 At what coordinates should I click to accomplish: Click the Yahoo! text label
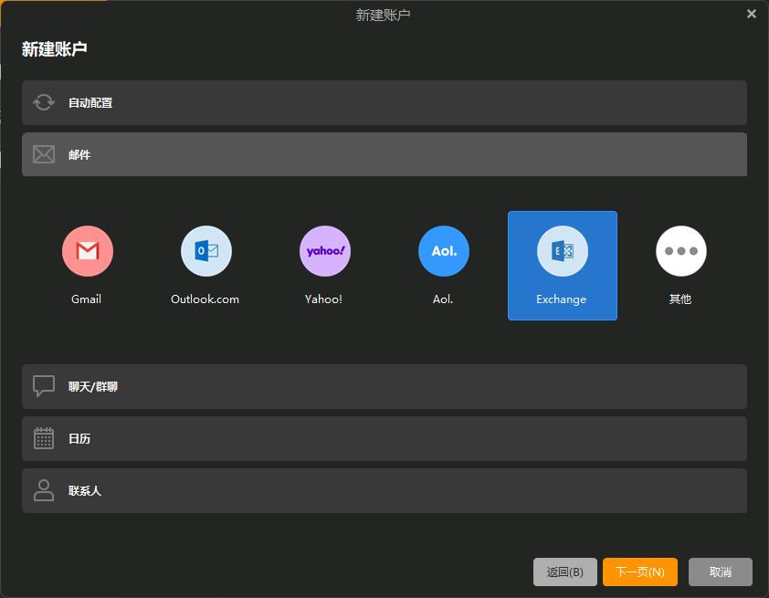[323, 299]
